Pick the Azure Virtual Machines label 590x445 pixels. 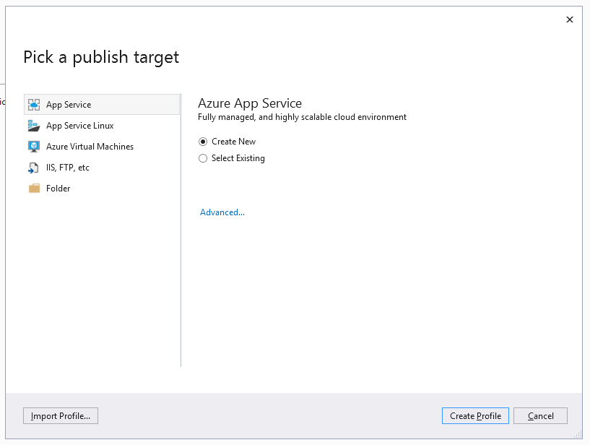(90, 147)
